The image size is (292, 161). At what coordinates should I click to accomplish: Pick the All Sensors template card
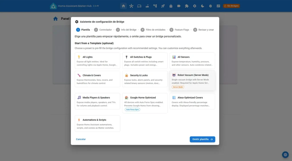(x=192, y=61)
